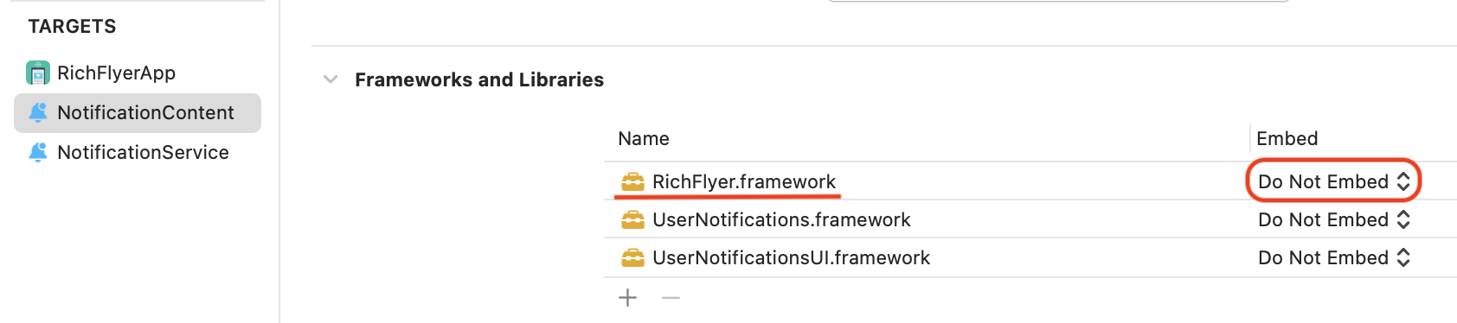Select the UserNotificationsUI.framework row
Viewport: 1457px width, 323px height.
(x=1030, y=257)
